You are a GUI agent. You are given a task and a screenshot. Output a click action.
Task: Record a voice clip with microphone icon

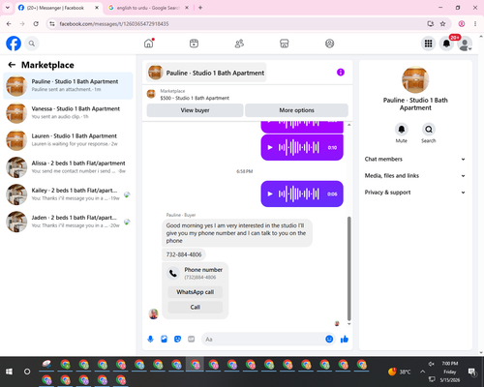coord(150,339)
